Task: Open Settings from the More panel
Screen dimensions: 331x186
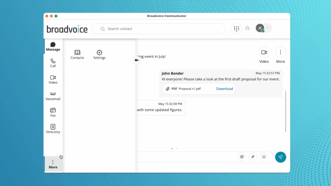Action: click(x=100, y=55)
